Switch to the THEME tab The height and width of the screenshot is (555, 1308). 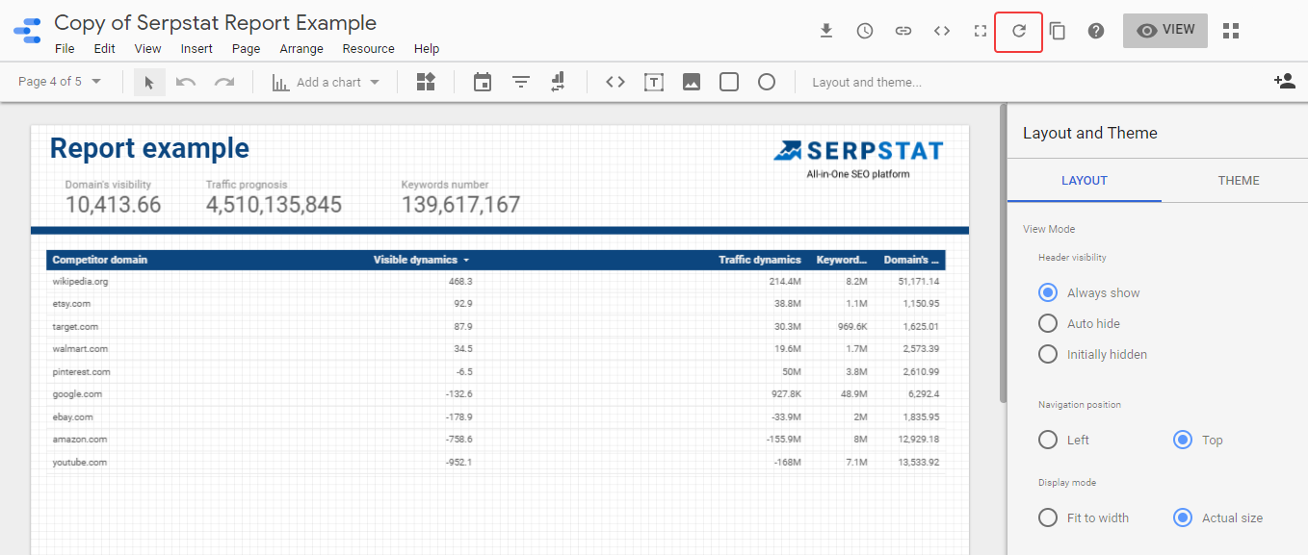tap(1239, 180)
